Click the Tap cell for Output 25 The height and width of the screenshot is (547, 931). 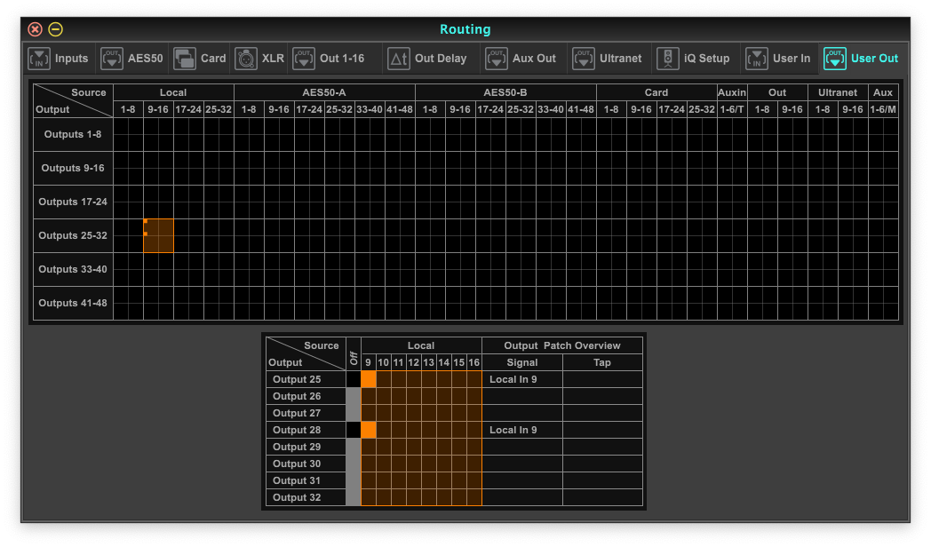(601, 379)
